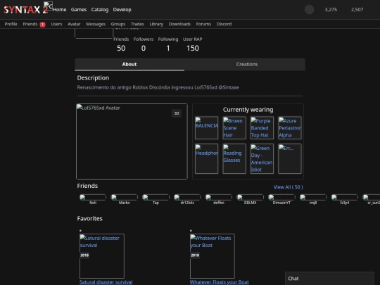Open Reading Glasses worn item
Screen dimensions: 380x285
pos(234,159)
